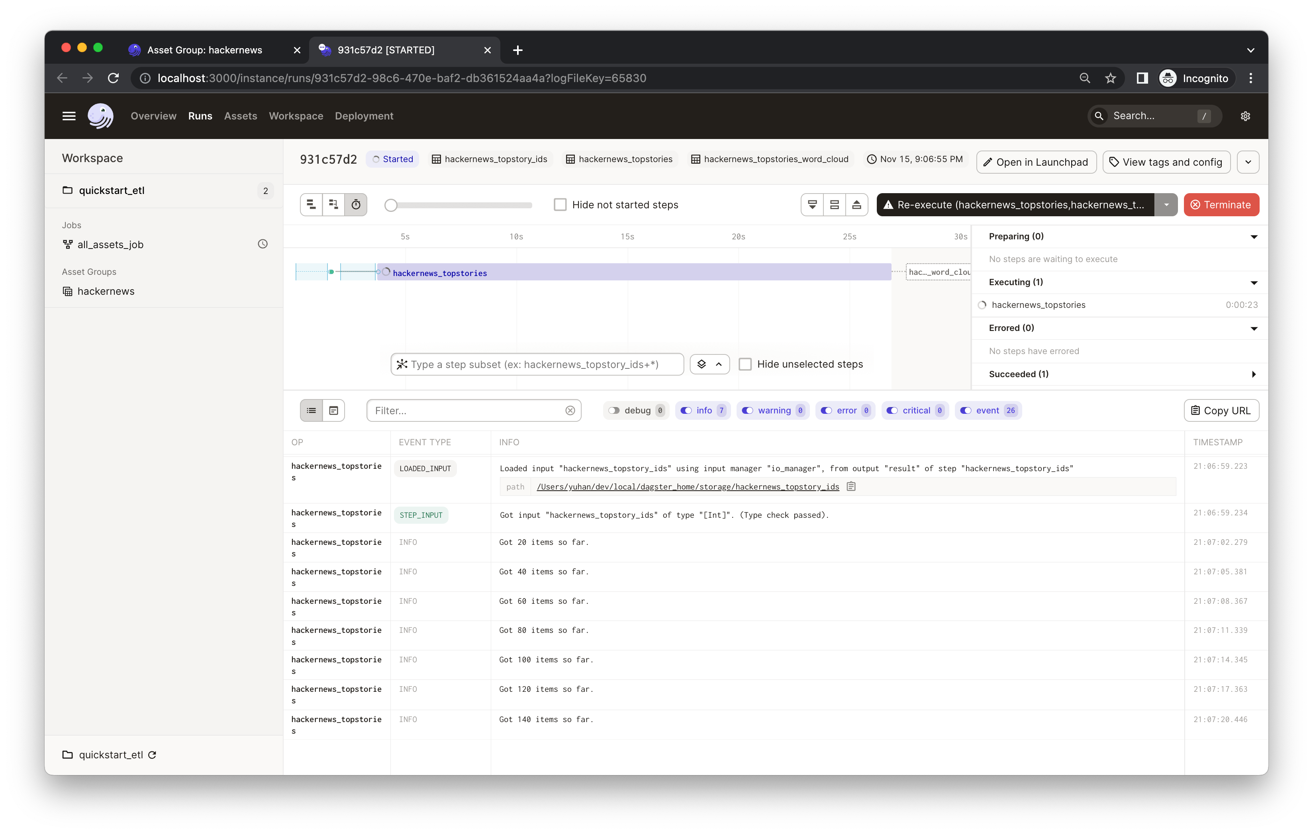The width and height of the screenshot is (1313, 834).
Task: Switch to raw compute logs view icon
Action: [x=334, y=411]
